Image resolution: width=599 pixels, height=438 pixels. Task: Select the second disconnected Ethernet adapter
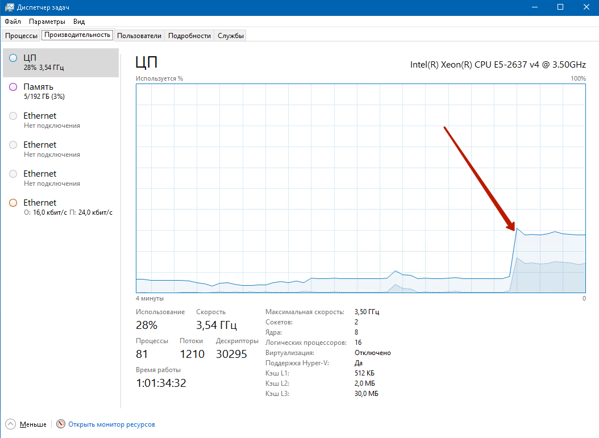coord(60,149)
